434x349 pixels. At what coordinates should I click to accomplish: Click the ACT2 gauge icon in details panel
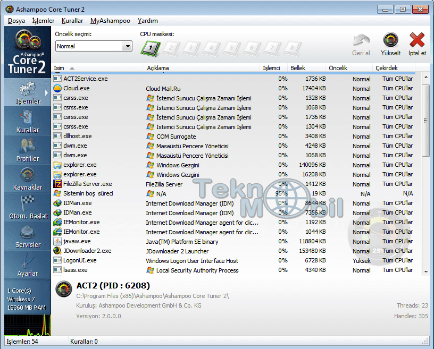pos(64,289)
